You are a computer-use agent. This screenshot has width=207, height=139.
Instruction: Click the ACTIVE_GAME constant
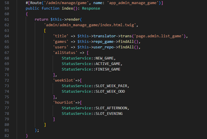point(108,64)
